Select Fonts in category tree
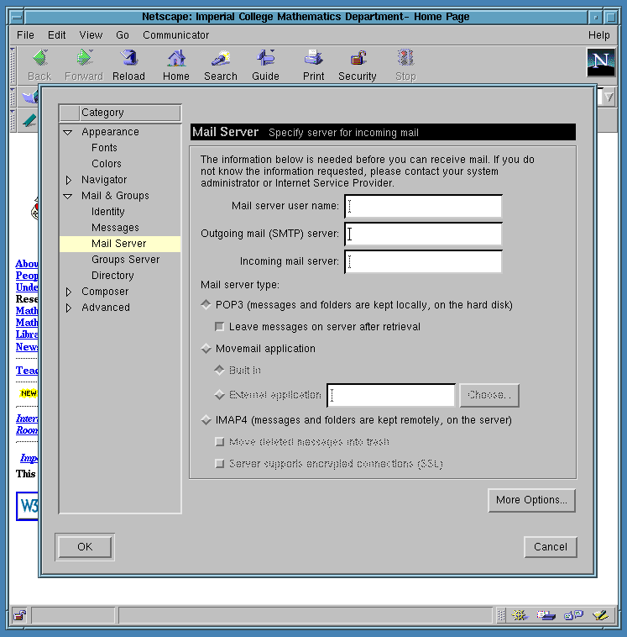This screenshot has width=627, height=637. pos(104,147)
